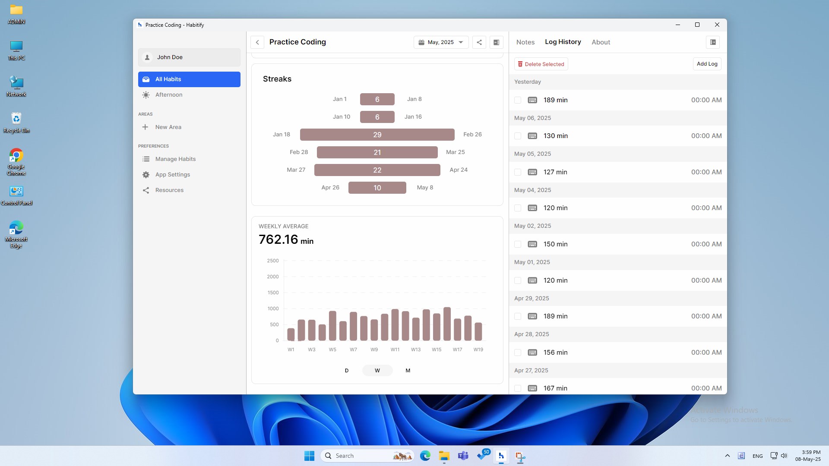Switch to the Notes tab

[x=525, y=42]
